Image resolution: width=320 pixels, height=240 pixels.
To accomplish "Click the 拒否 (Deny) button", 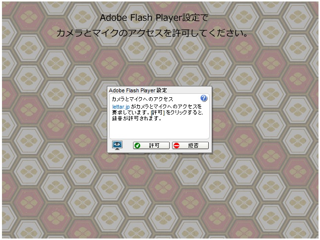I will 190,146.
